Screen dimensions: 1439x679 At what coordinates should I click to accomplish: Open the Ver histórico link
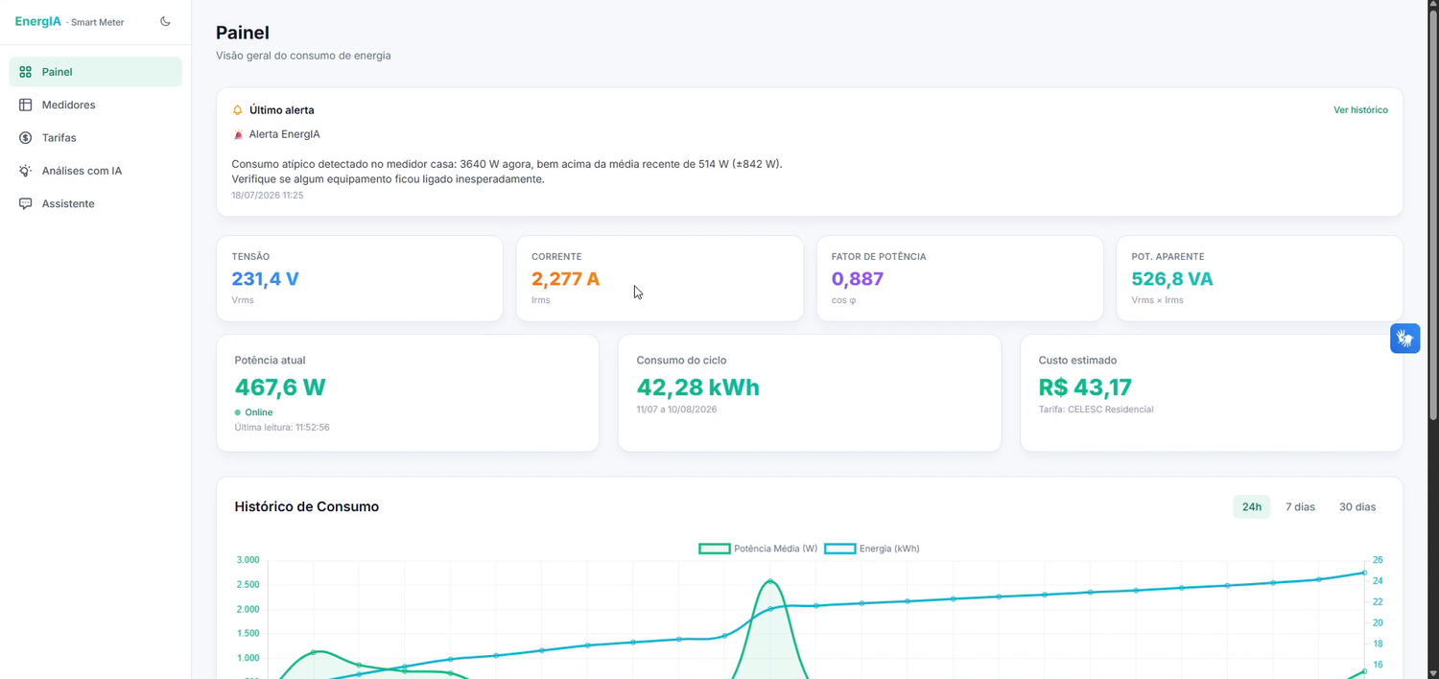(1360, 110)
